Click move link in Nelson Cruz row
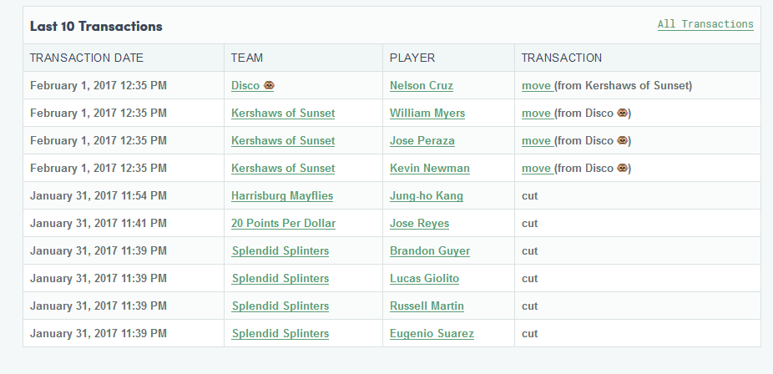 tap(537, 86)
